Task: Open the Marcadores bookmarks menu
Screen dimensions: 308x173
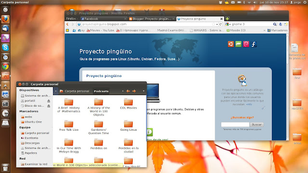Action: click(278, 30)
